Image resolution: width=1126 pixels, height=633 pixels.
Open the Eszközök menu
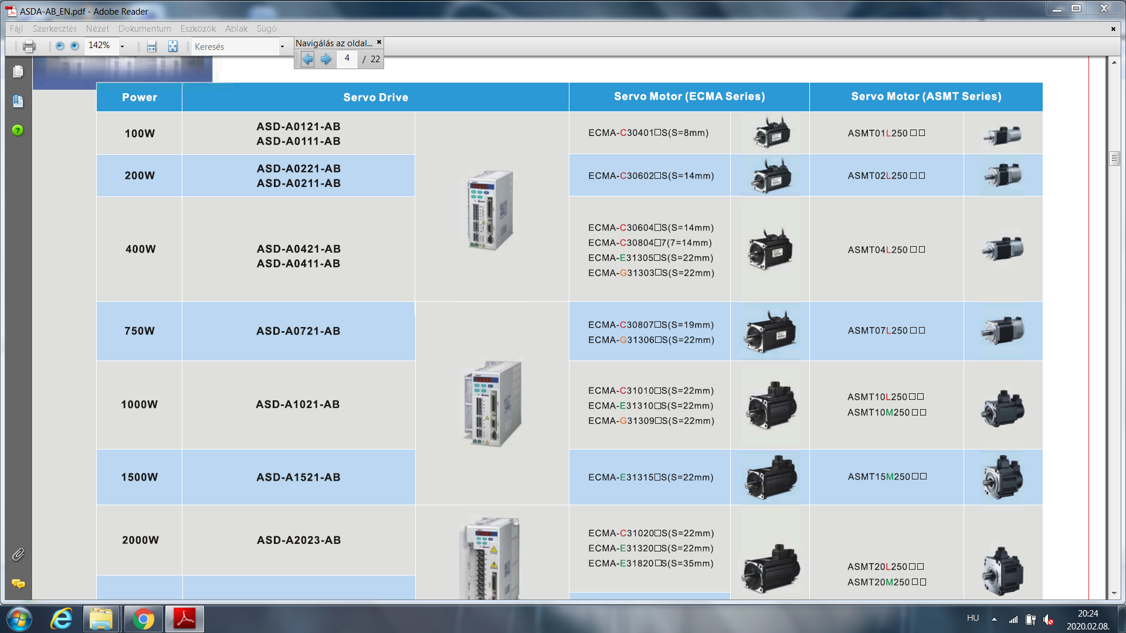click(198, 29)
